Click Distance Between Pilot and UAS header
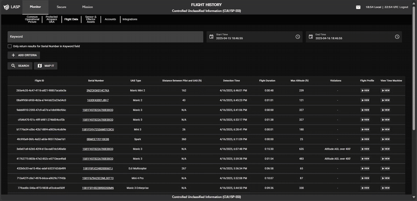Screen dimensions: 417x201 pos(182,81)
